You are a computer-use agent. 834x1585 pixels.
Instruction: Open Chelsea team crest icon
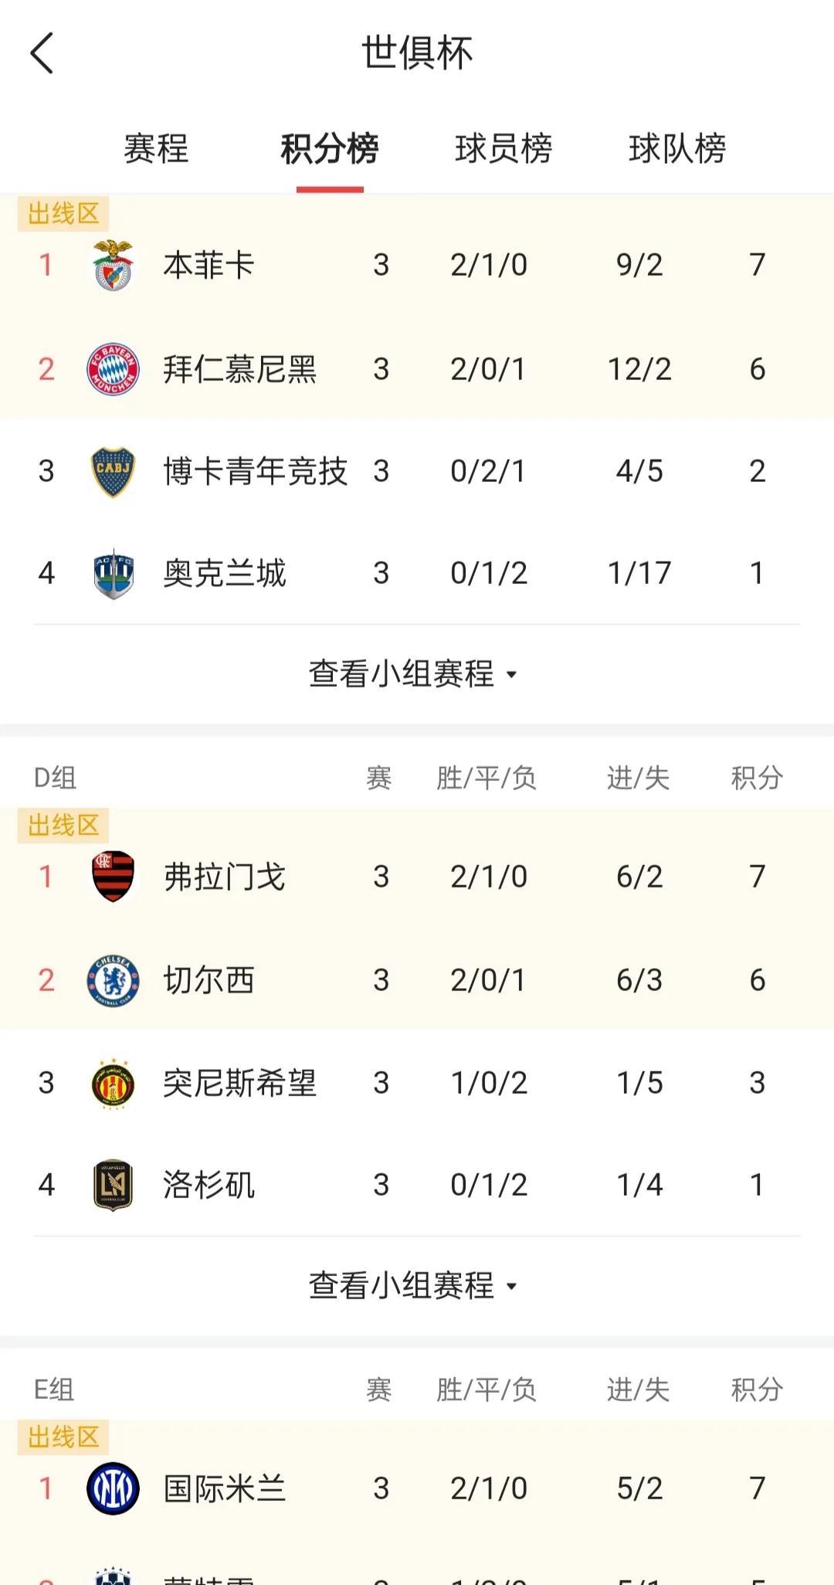coord(113,980)
